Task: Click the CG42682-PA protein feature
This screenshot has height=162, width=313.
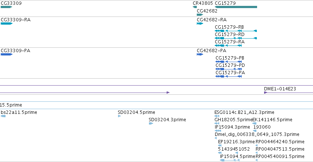Action: coord(200,54)
